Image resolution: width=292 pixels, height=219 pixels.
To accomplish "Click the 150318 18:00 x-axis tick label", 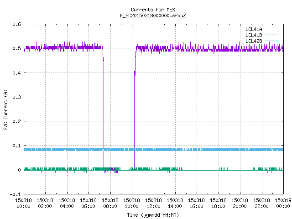I will [218, 203].
